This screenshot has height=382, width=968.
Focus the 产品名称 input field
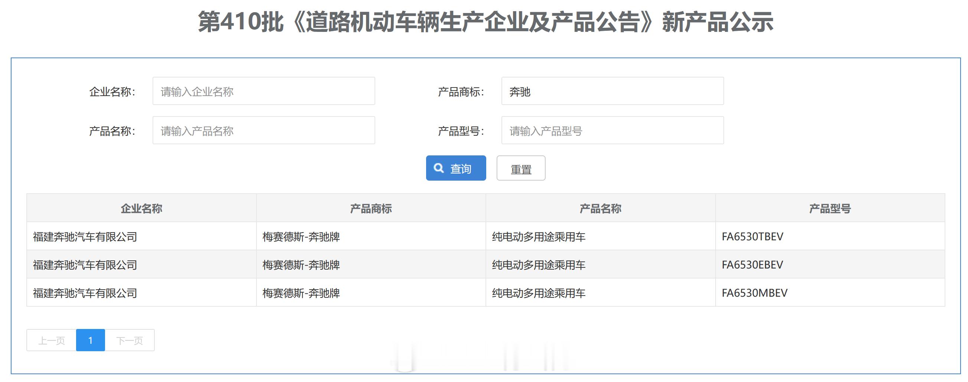[x=264, y=130]
